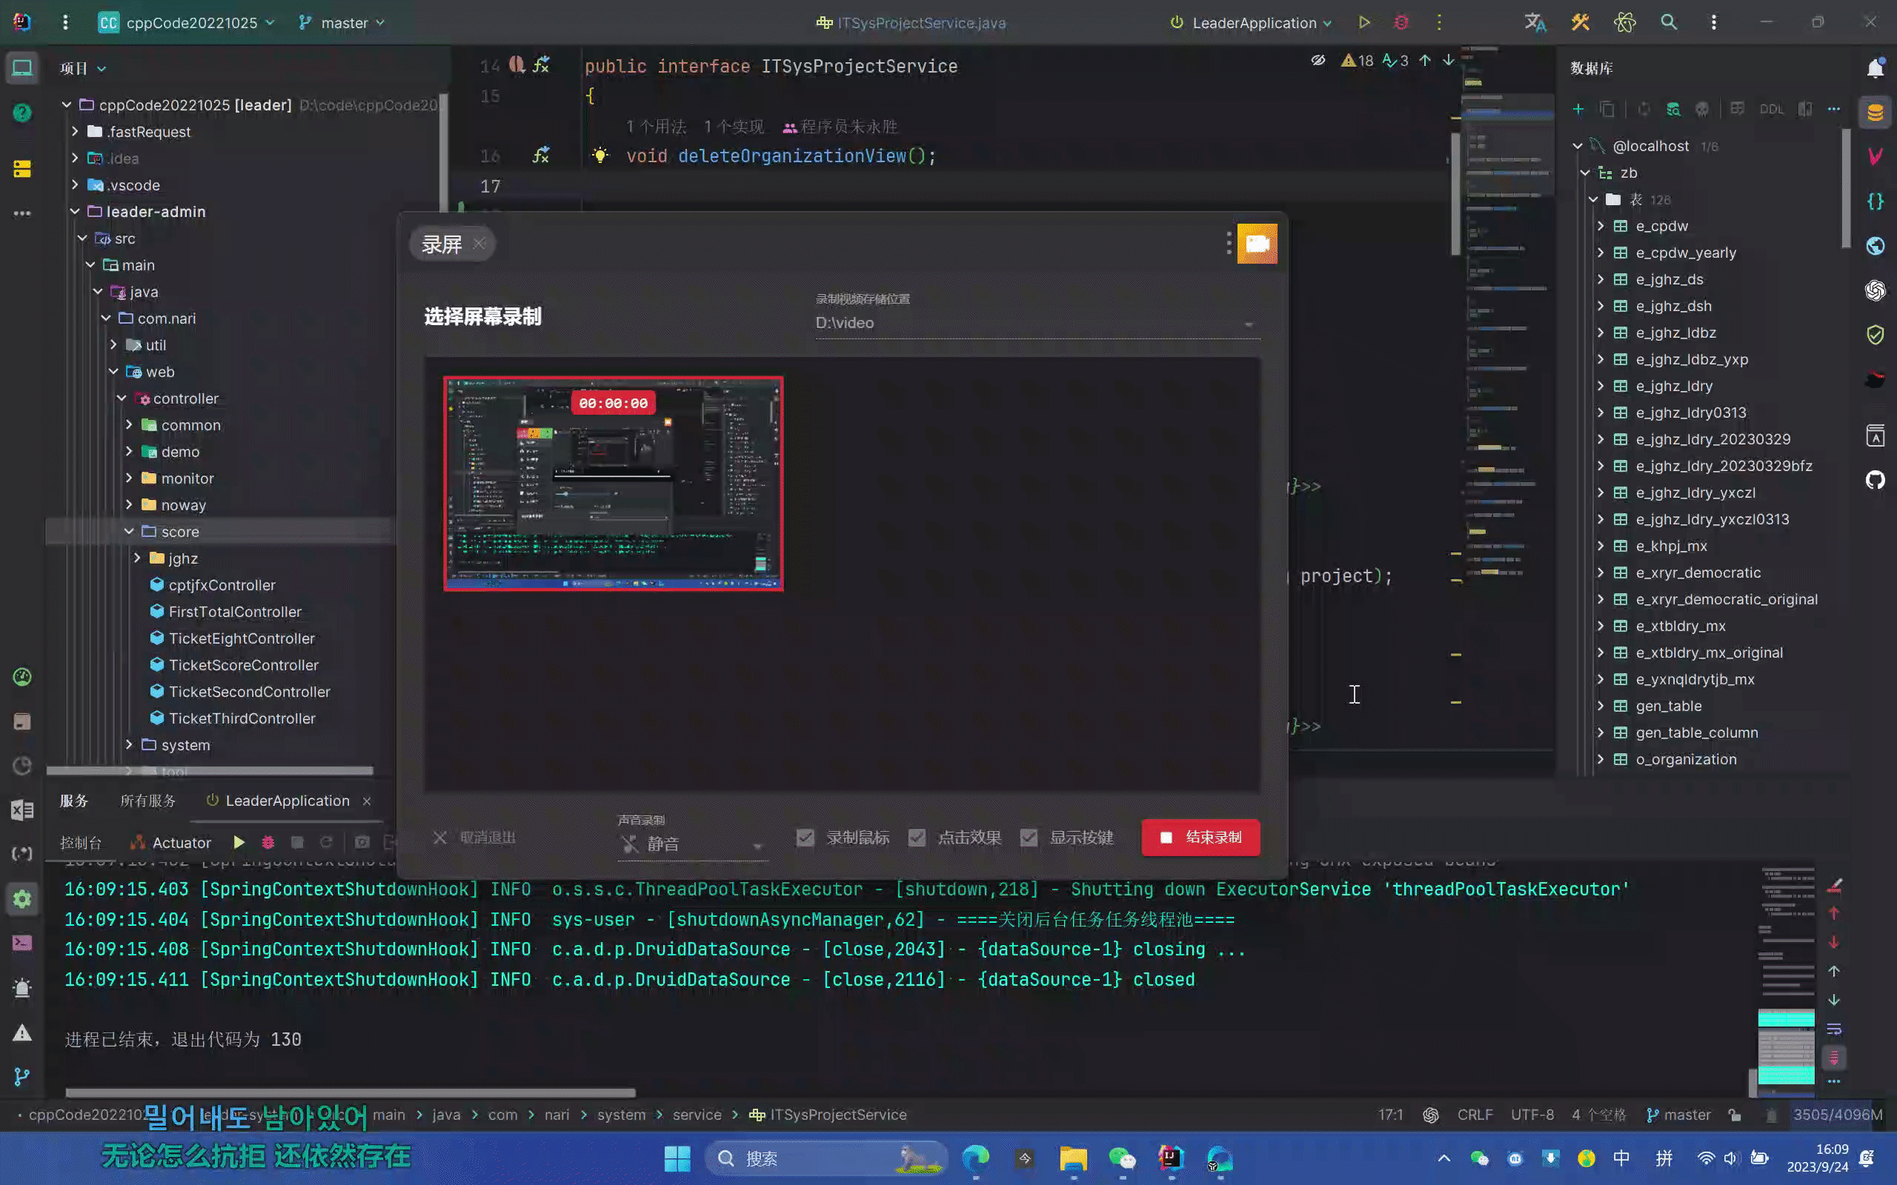Open Search Everywhere magnifier icon
The image size is (1897, 1185).
click(1668, 23)
